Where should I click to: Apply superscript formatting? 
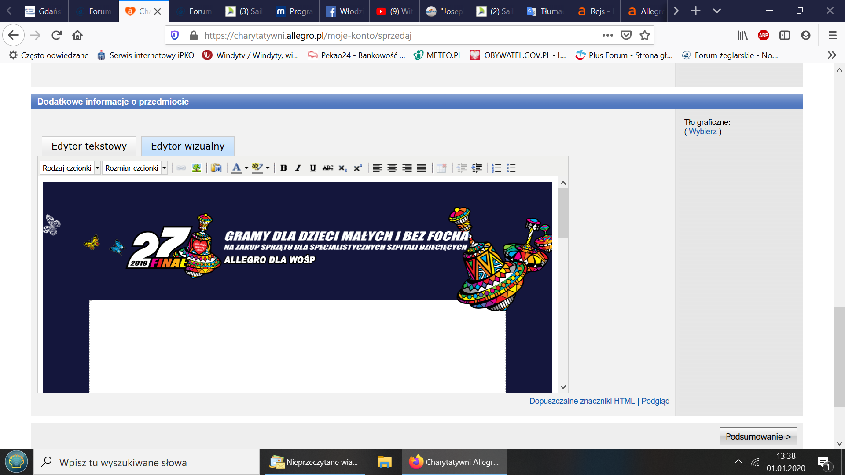(x=358, y=168)
